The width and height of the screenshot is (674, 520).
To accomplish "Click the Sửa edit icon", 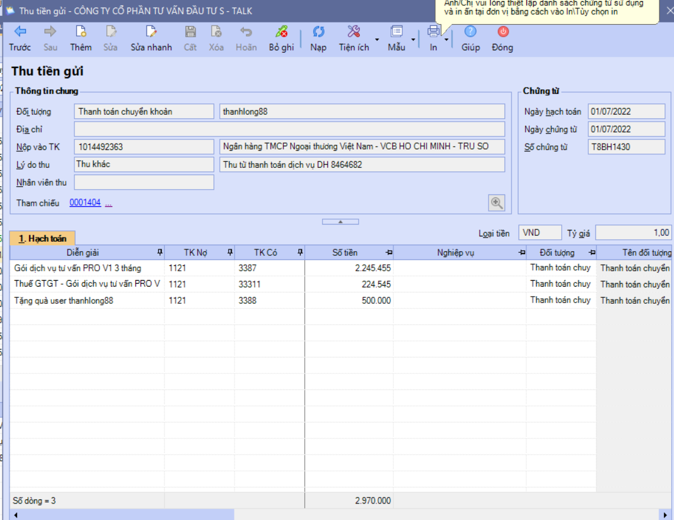I will tap(110, 31).
